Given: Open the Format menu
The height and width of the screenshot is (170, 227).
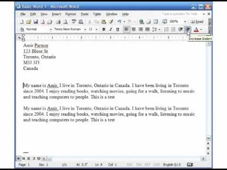Looking at the screenshot, I should (x=70, y=14).
